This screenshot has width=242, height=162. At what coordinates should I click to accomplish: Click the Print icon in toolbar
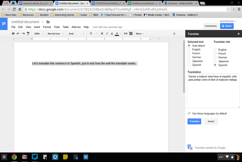[x=13, y=33]
